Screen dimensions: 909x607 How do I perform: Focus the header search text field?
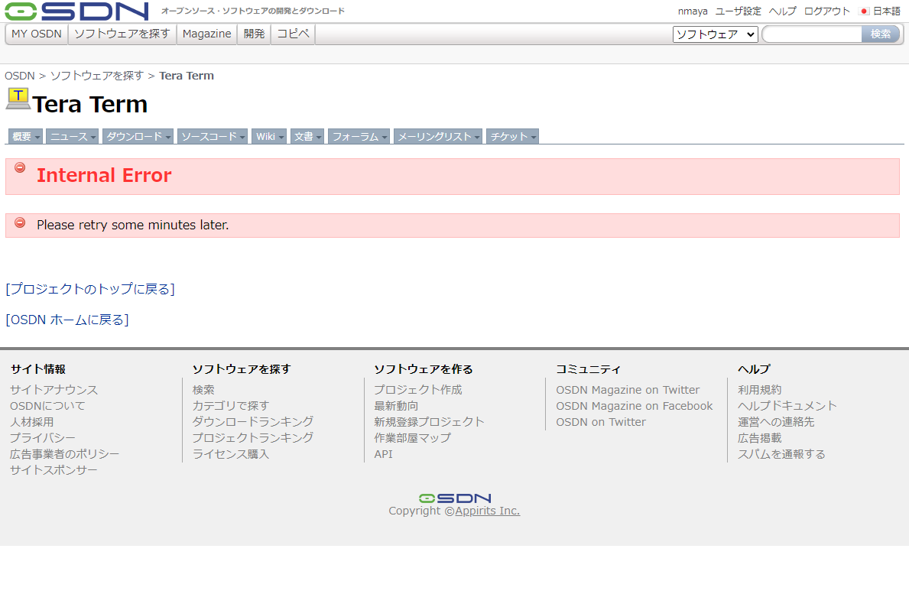pos(812,34)
